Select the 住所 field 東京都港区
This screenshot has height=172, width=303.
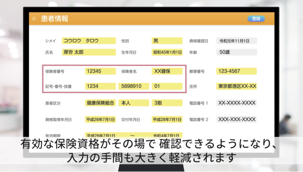tap(236, 86)
